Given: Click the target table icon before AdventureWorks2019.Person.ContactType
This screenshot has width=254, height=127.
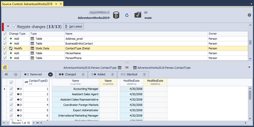Looking at the screenshot, I should (135, 68).
